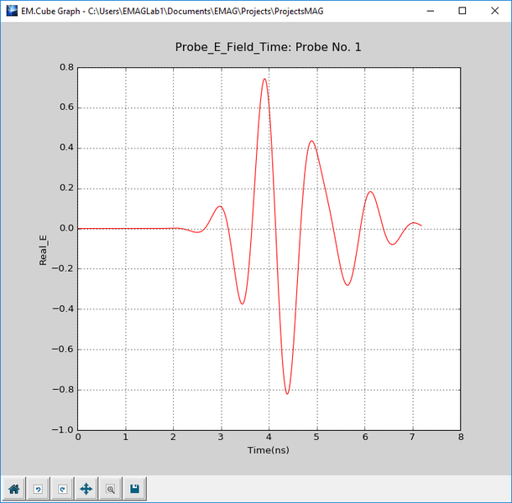Click the Time(ns) axis label
This screenshot has height=503, width=512.
[268, 450]
